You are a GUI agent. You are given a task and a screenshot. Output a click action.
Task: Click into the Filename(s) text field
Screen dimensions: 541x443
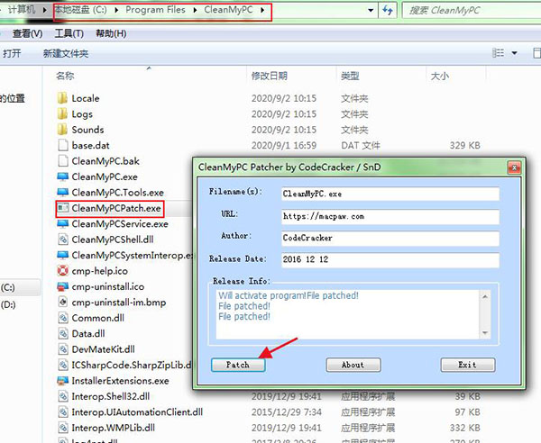pyautogui.click(x=388, y=193)
